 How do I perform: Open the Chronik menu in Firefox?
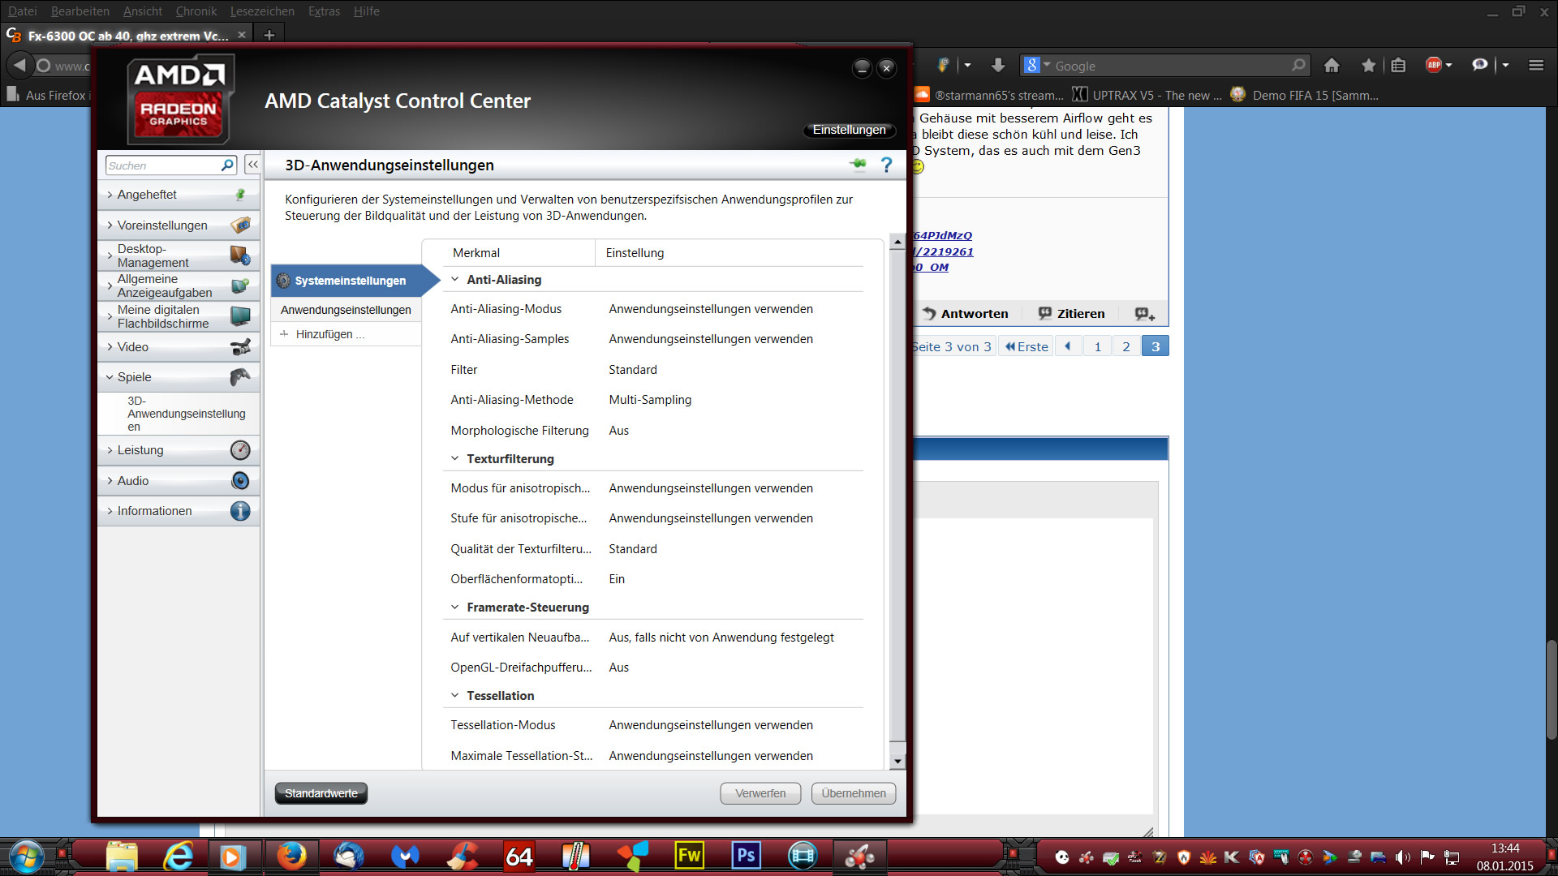(196, 11)
